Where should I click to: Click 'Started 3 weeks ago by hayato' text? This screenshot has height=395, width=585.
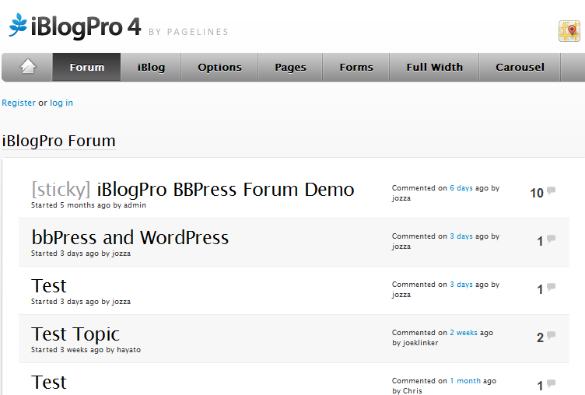point(86,350)
